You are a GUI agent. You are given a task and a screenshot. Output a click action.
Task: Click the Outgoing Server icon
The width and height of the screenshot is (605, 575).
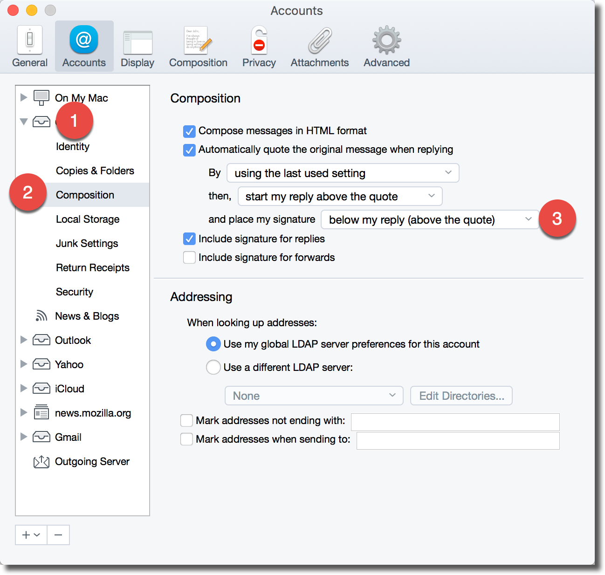coord(41,462)
